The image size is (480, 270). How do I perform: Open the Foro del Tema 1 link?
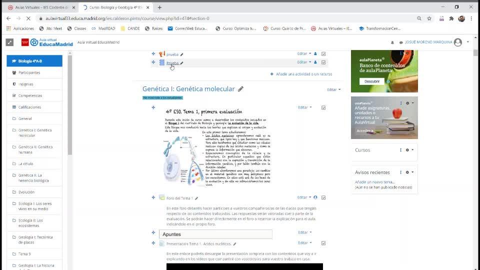pyautogui.click(x=179, y=198)
